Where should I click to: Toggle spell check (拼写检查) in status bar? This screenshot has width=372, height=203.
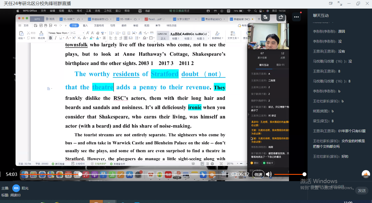[x=58, y=164]
